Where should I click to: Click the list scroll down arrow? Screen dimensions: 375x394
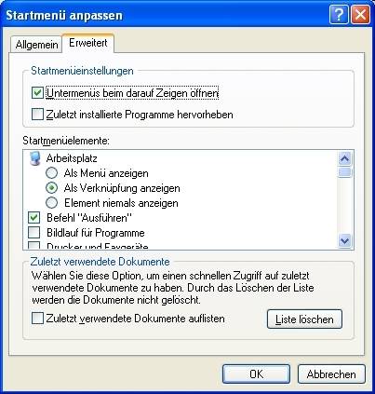pyautogui.click(x=345, y=240)
